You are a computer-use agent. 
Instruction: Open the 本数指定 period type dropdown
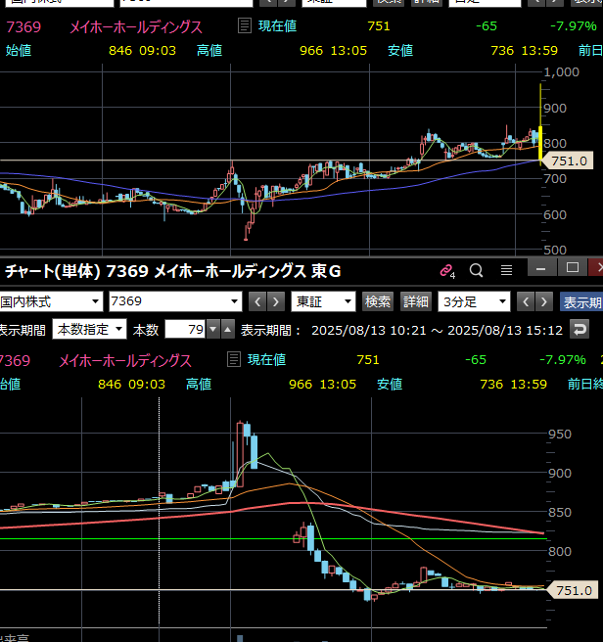89,329
